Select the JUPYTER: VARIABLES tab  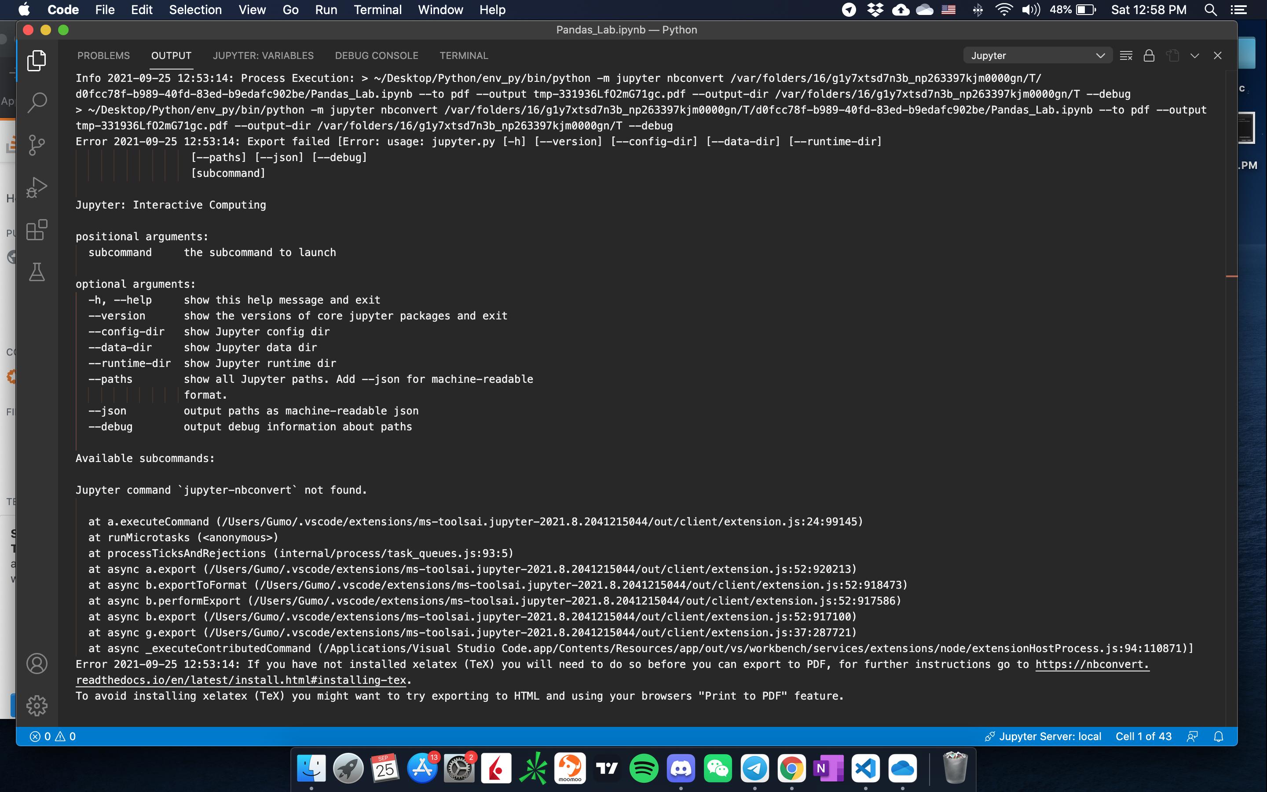(x=263, y=55)
